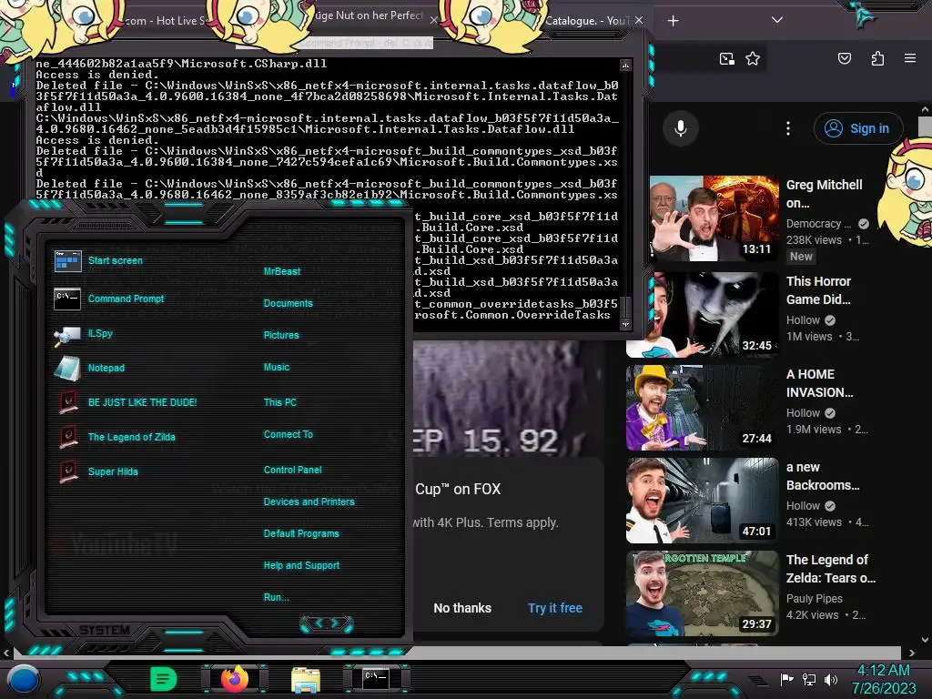932x699 pixels.
Task: Click the page vertical scrollbar down arrow
Action: click(x=925, y=640)
